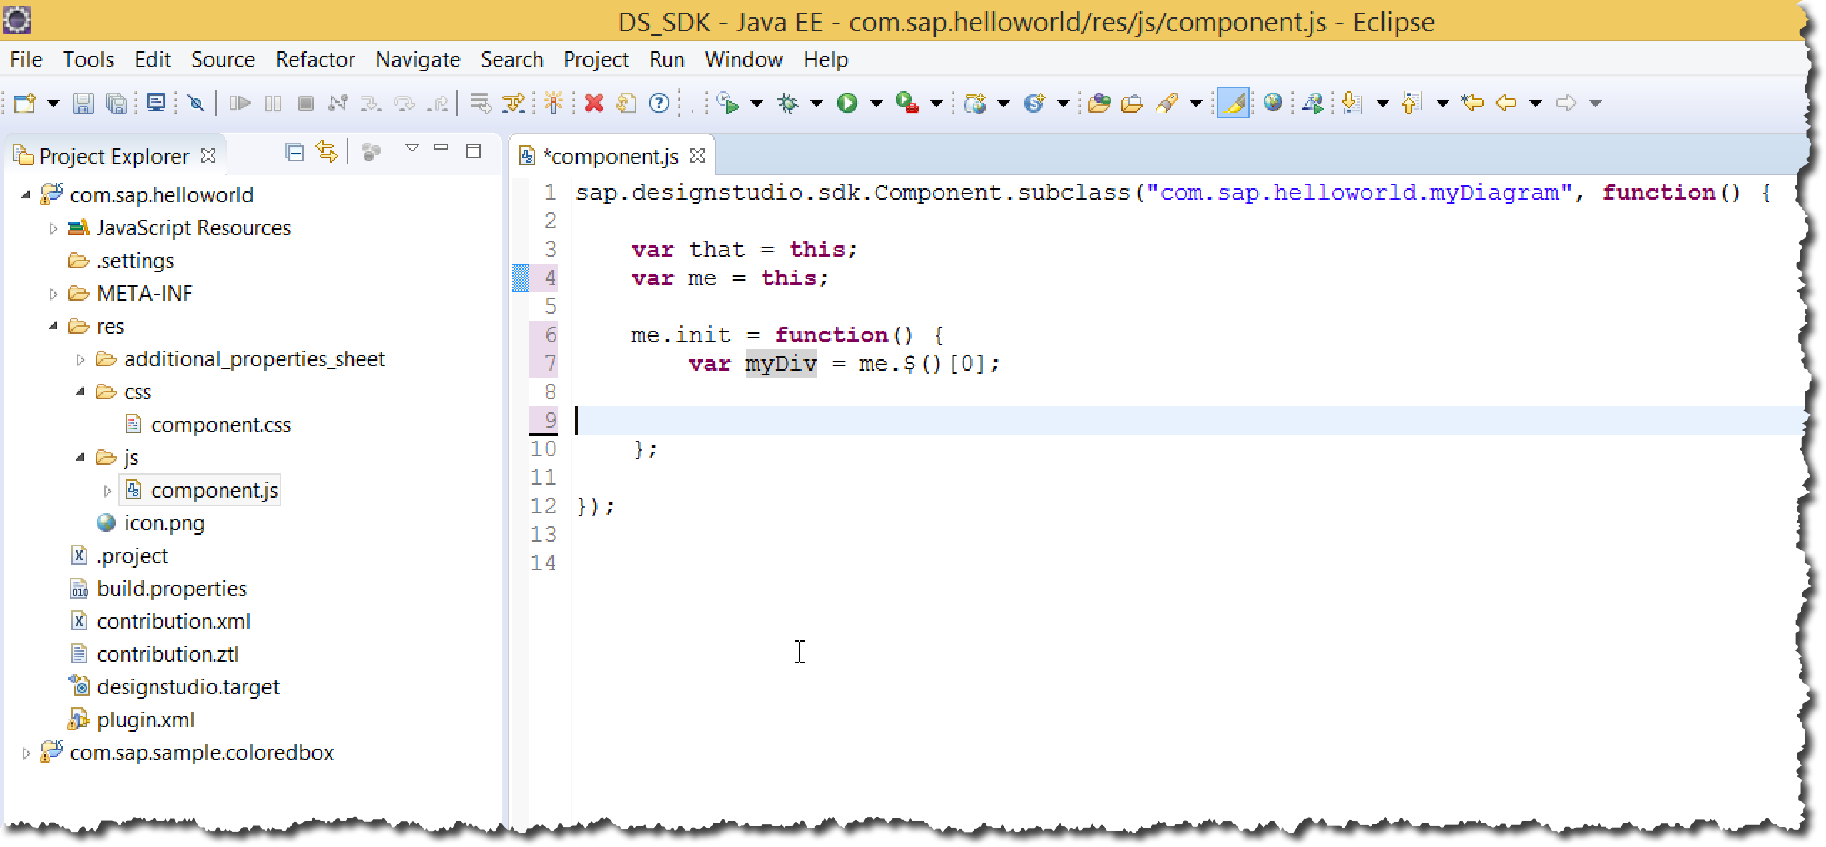The width and height of the screenshot is (1826, 847).
Task: Click the Open Web Browser globe icon
Action: 1273,103
